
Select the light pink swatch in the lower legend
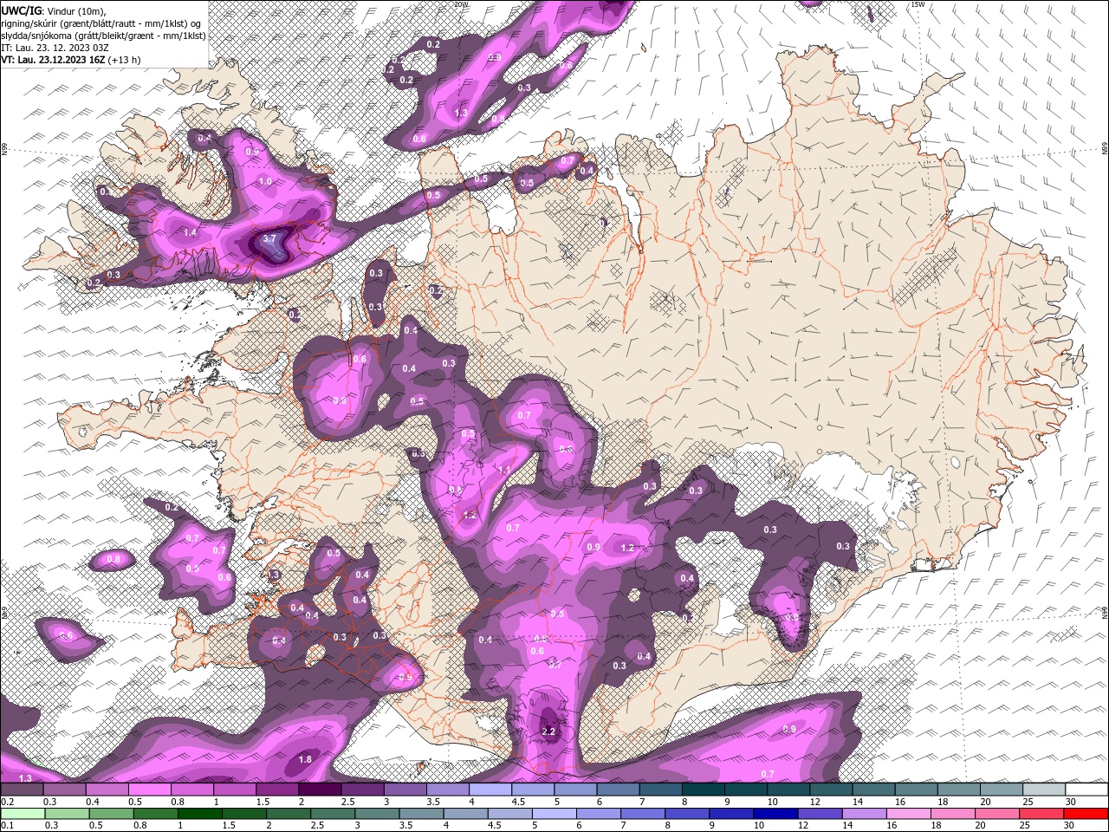(908, 814)
